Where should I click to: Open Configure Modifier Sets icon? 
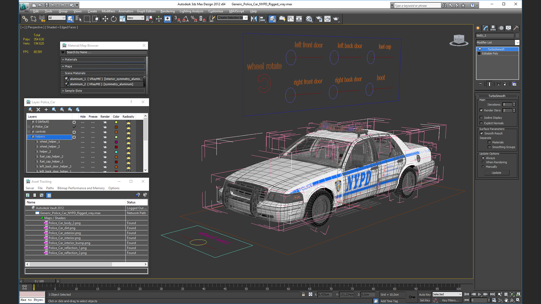514,84
